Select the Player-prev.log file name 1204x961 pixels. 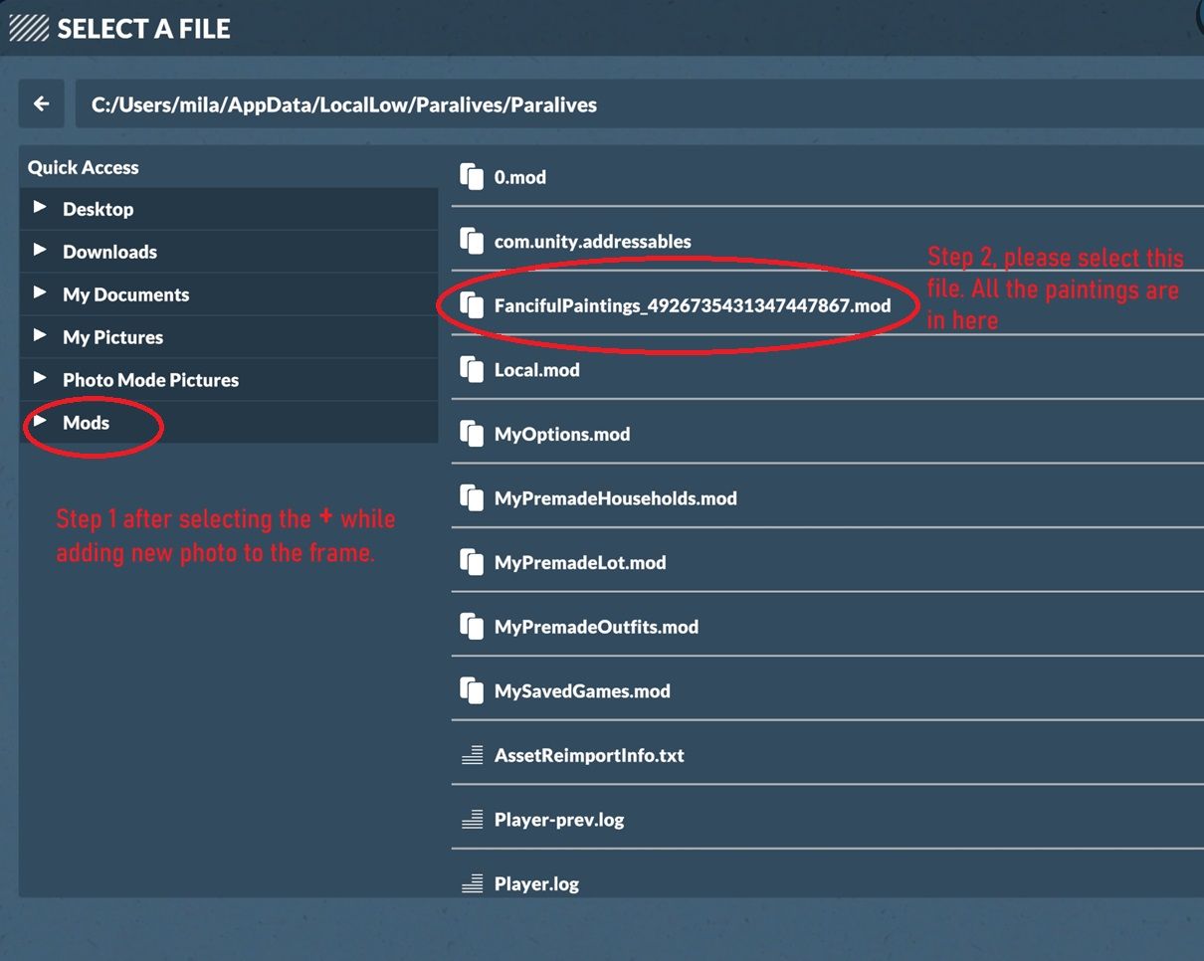coord(559,820)
